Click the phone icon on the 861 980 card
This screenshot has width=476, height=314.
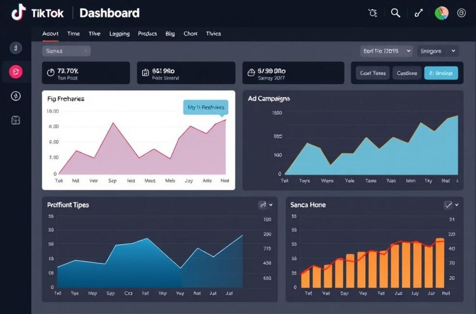(x=145, y=72)
